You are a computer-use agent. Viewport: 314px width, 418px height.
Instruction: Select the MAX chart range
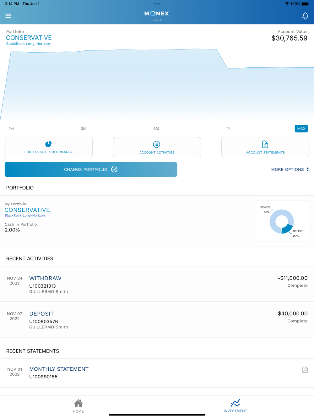click(301, 129)
